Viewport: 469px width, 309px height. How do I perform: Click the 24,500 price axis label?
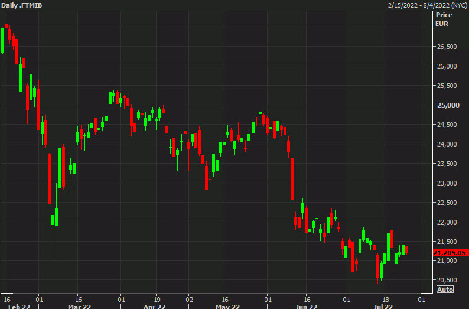447,125
